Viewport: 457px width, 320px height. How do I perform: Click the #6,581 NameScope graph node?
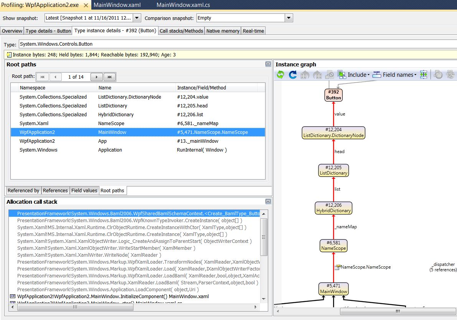[333, 246]
